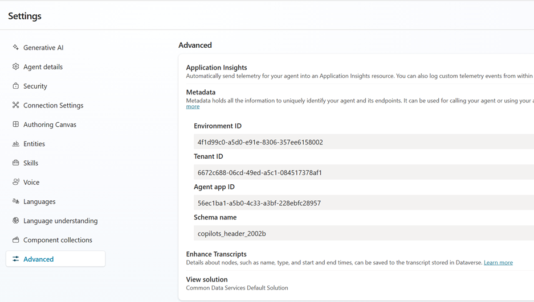The height and width of the screenshot is (302, 534).
Task: Follow the Learn more link for transcripts
Action: [498, 263]
